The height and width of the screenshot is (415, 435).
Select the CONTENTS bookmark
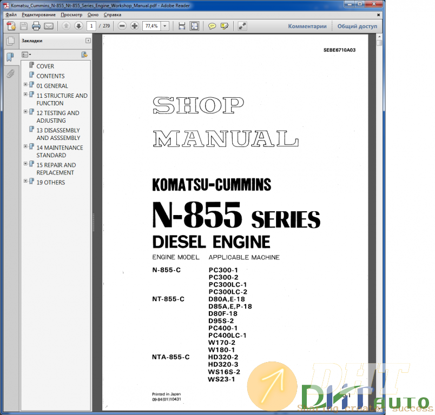(x=50, y=76)
